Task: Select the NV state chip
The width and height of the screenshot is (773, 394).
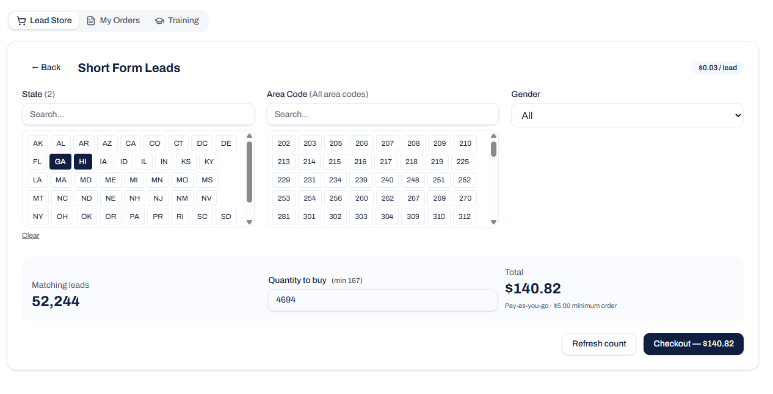Action: click(x=206, y=198)
